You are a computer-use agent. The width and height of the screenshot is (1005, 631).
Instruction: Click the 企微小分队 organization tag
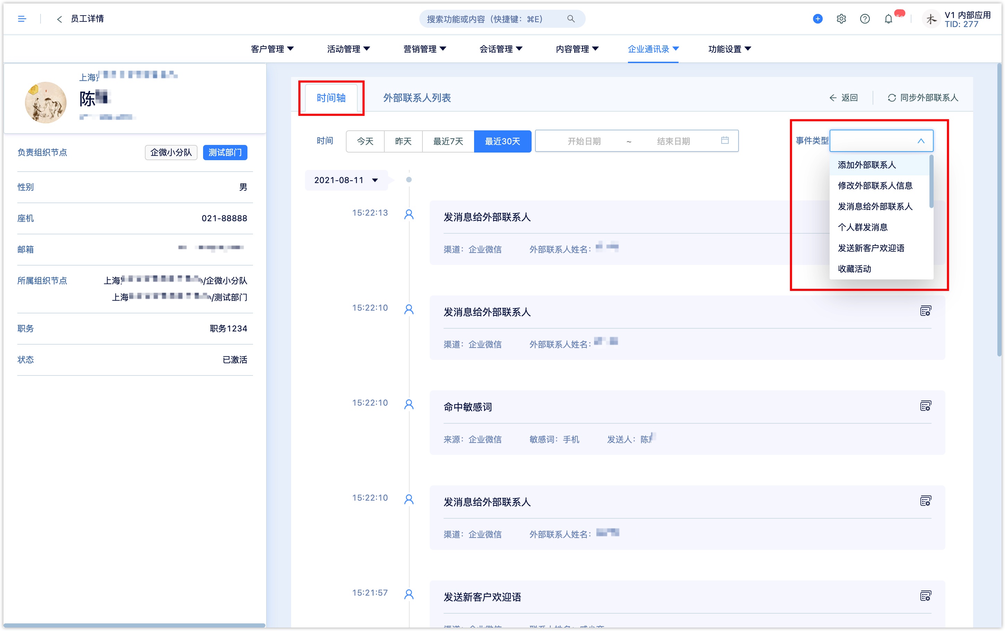[171, 152]
